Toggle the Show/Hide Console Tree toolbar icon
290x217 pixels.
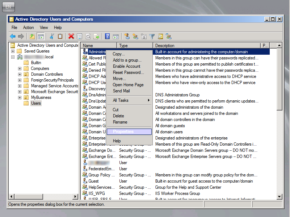click(41, 36)
